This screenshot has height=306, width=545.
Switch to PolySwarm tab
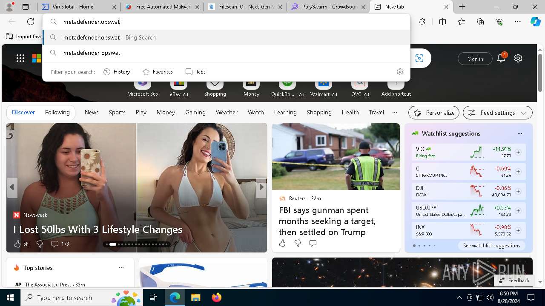coord(328,7)
